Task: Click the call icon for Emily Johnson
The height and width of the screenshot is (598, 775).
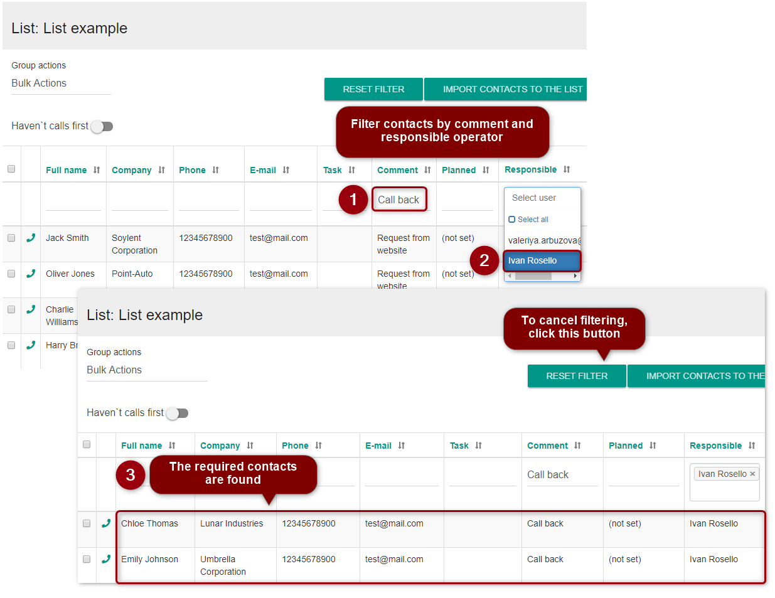Action: pyautogui.click(x=106, y=559)
